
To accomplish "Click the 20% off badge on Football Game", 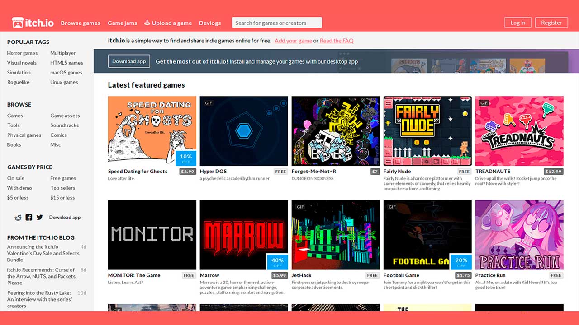I will [x=461, y=262].
